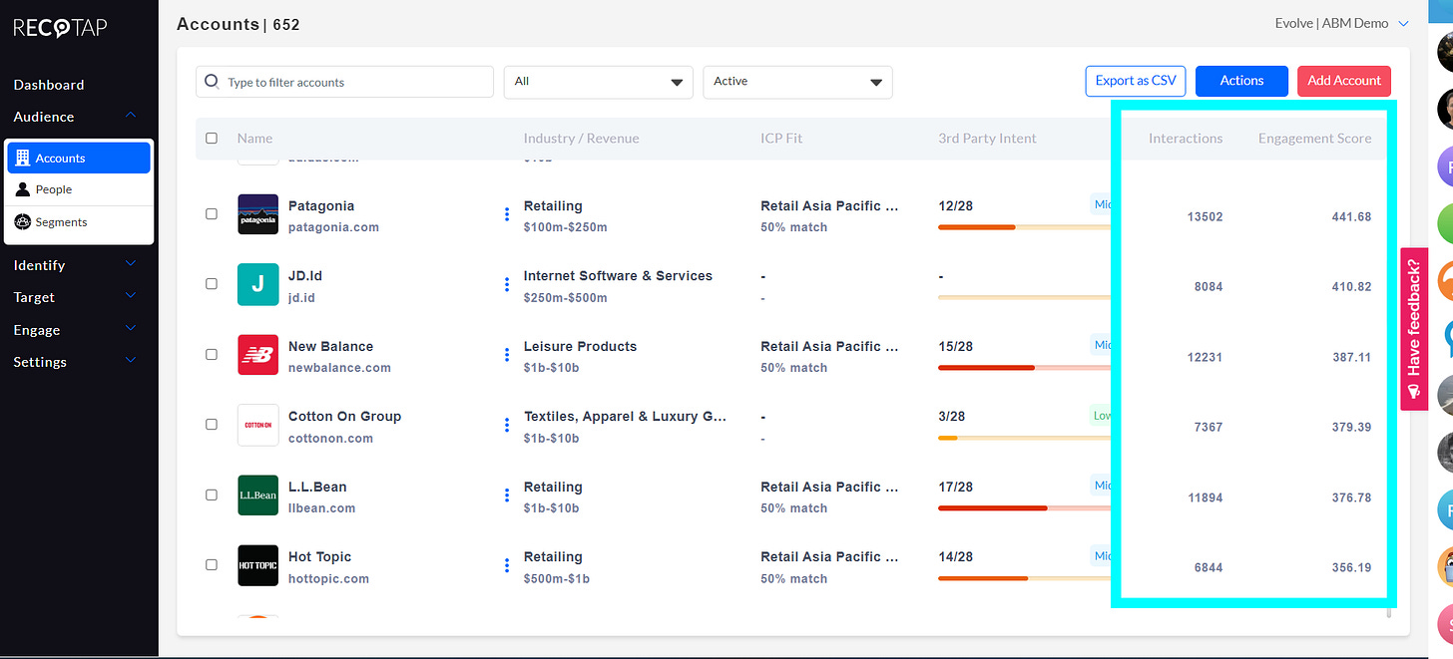Open patagonia.com domain link
1453x659 pixels.
pyautogui.click(x=333, y=227)
